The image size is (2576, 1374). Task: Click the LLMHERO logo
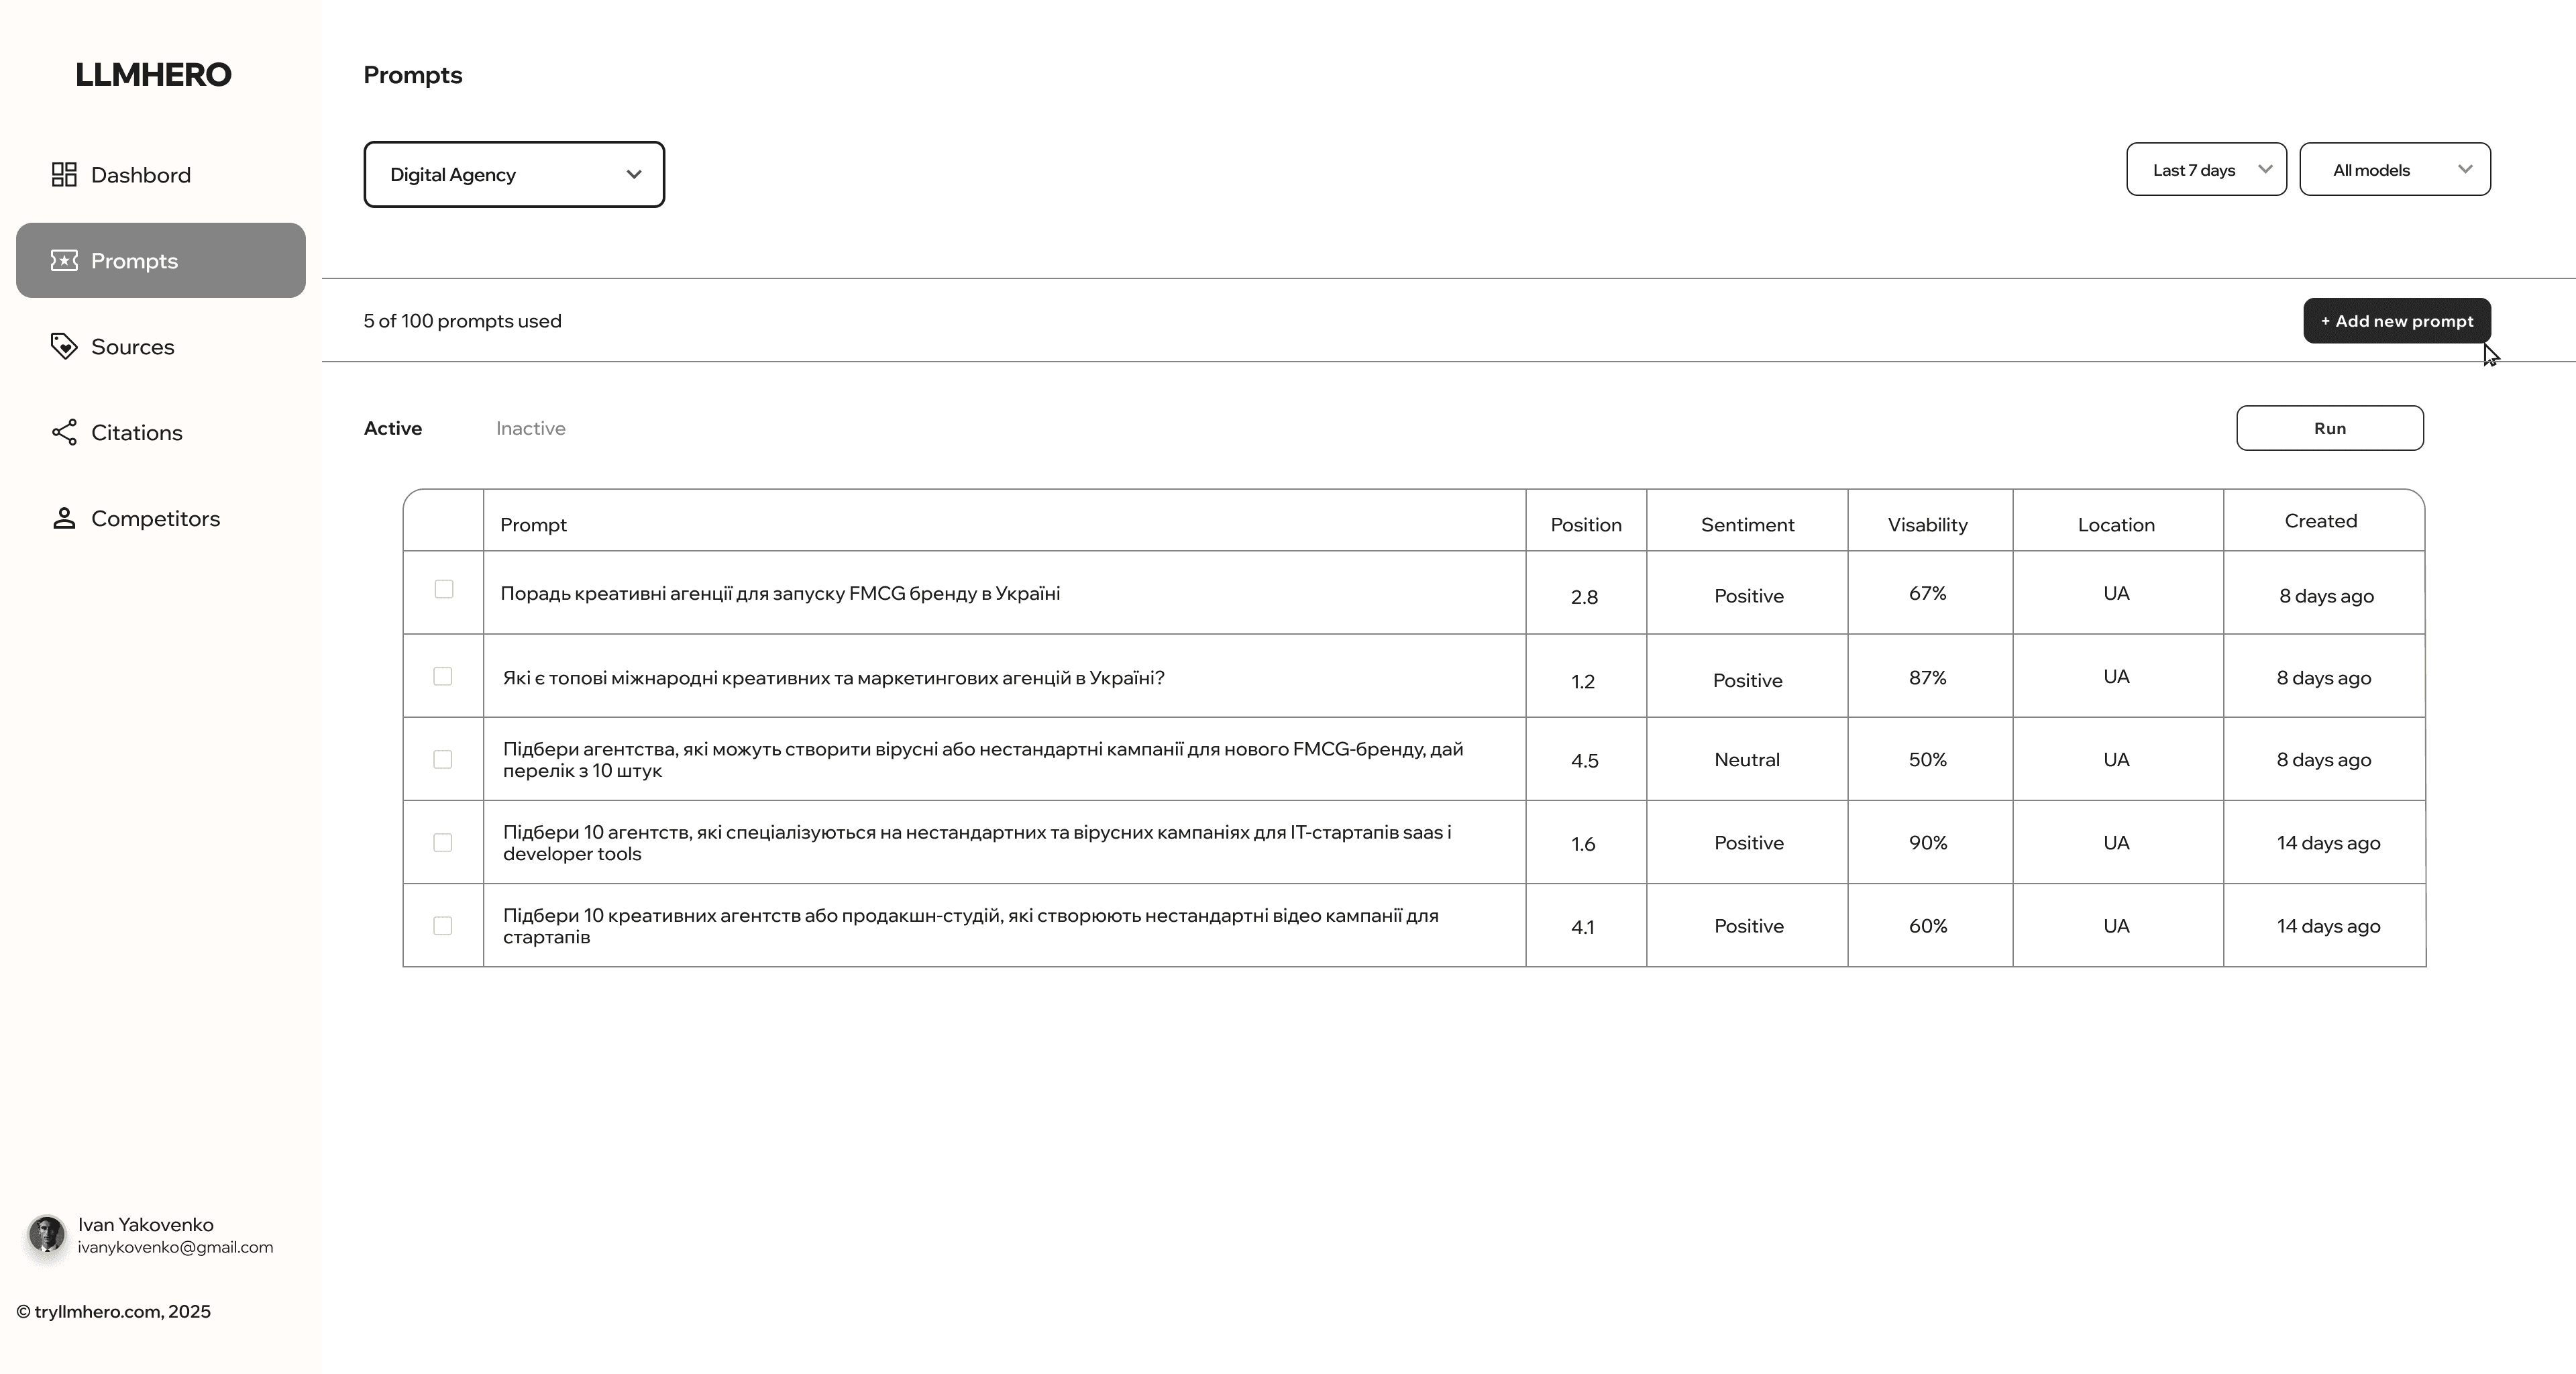[153, 75]
